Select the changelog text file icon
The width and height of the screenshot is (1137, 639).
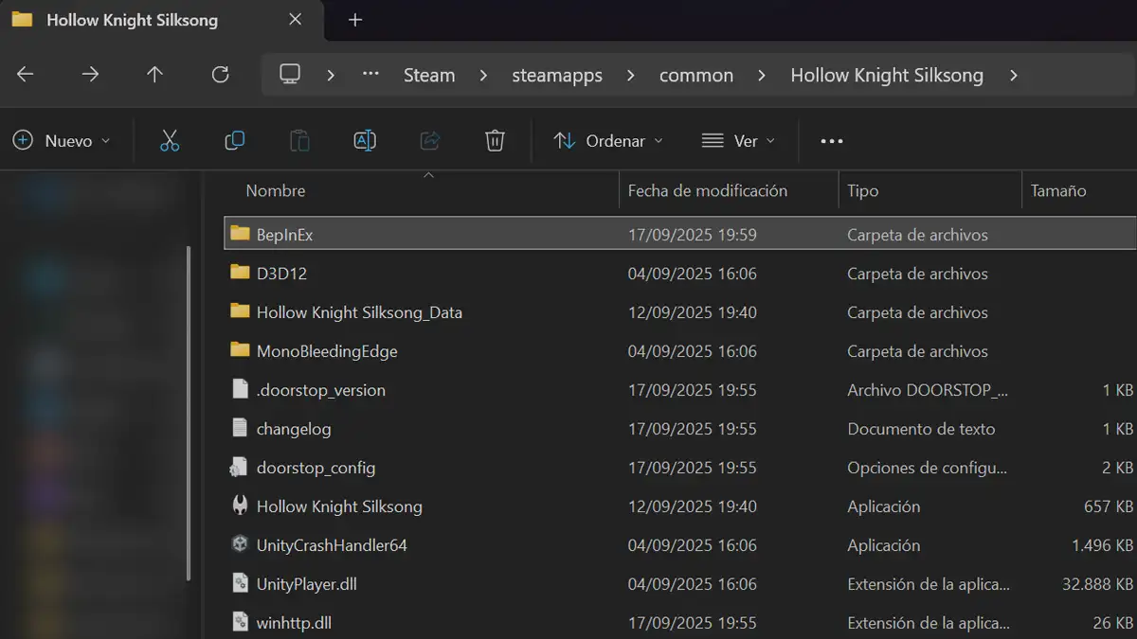click(x=240, y=428)
